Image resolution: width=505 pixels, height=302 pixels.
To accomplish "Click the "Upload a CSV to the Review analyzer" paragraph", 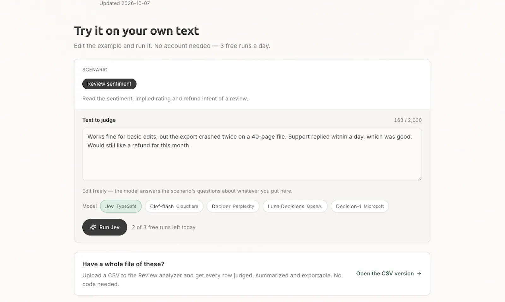I will (x=212, y=280).
